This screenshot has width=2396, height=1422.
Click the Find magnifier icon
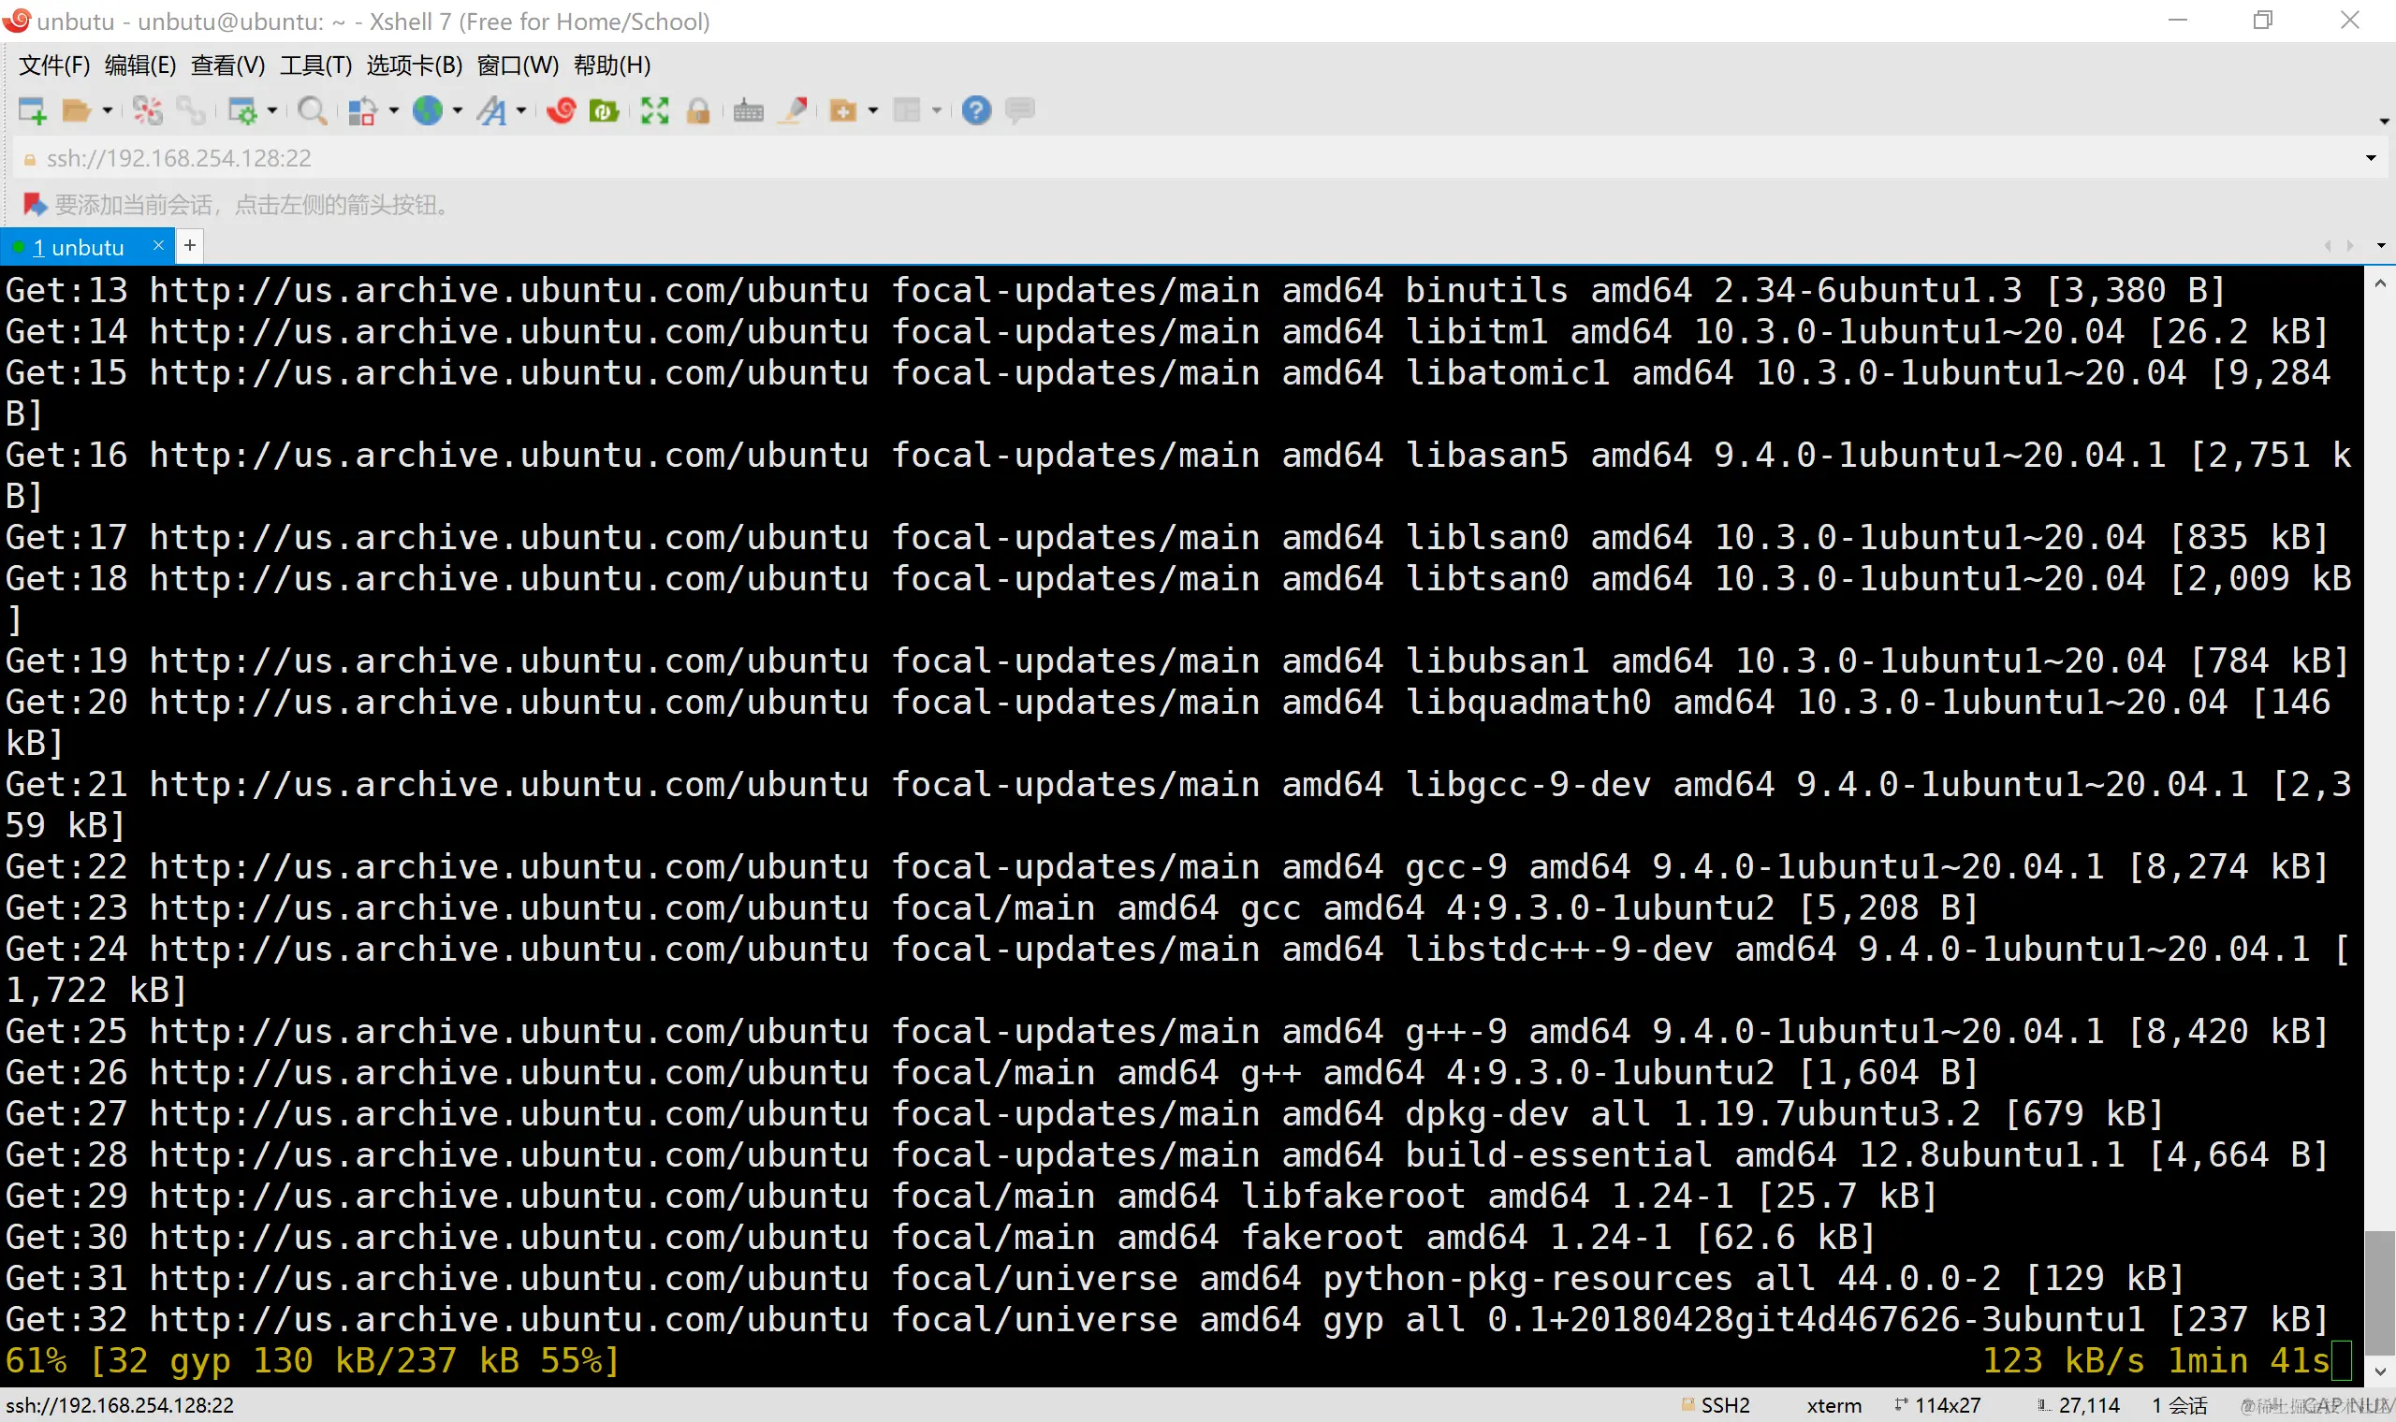pyautogui.click(x=312, y=111)
